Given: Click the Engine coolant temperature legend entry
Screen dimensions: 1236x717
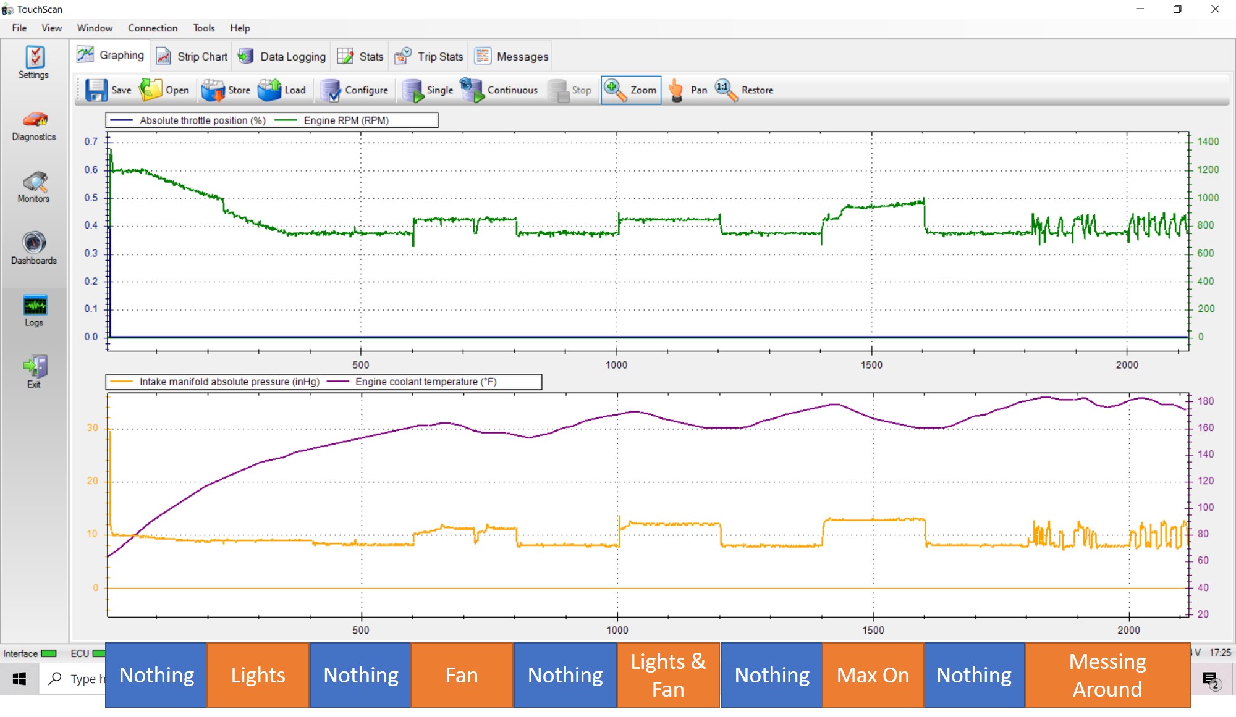Looking at the screenshot, I should (412, 382).
